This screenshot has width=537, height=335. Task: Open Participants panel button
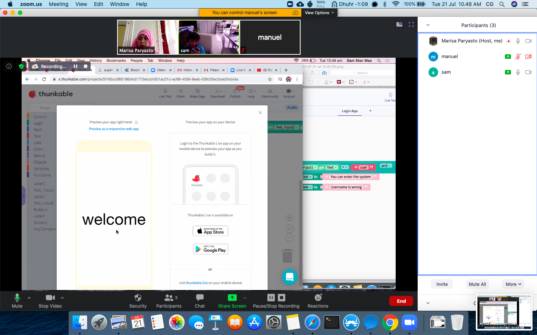point(169,301)
